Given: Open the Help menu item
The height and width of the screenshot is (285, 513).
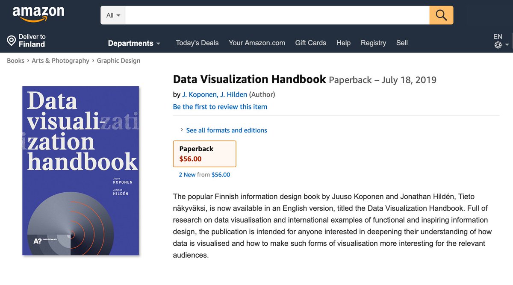Looking at the screenshot, I should click(x=343, y=43).
